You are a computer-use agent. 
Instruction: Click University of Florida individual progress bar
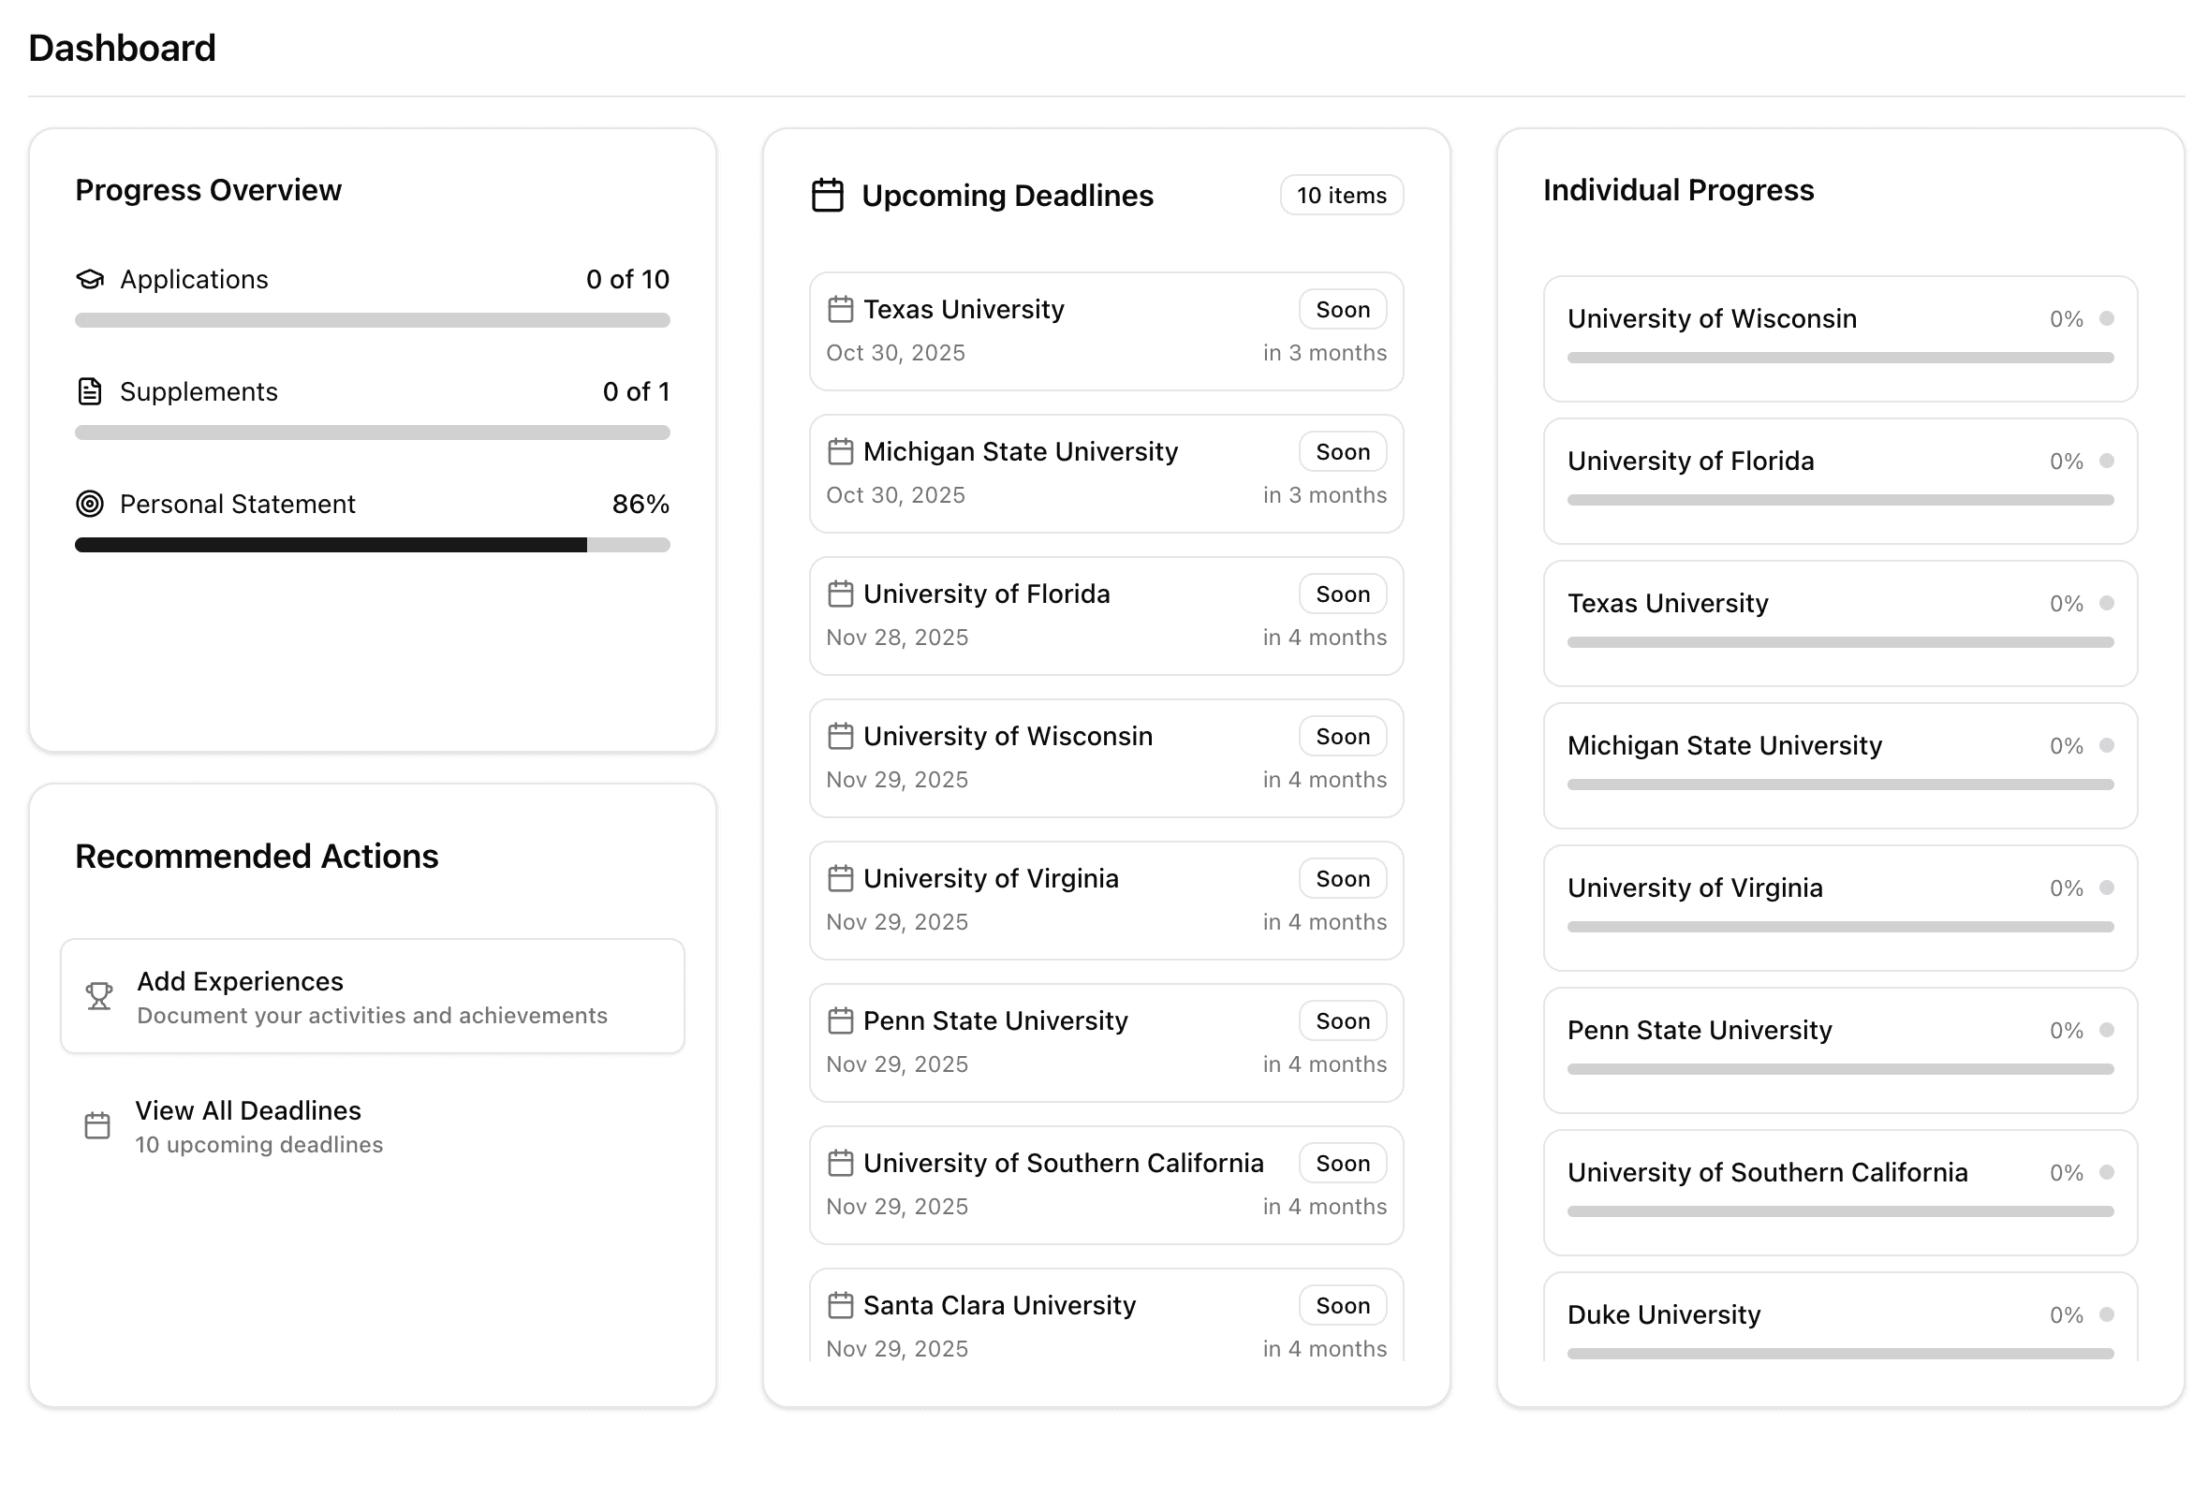click(x=1839, y=501)
